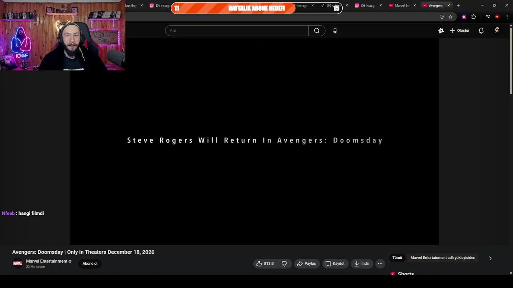Close the Avengers tab
513x288 pixels.
448,6
